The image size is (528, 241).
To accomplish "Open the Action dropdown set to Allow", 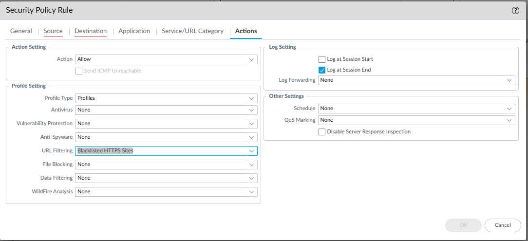I will pos(166,59).
